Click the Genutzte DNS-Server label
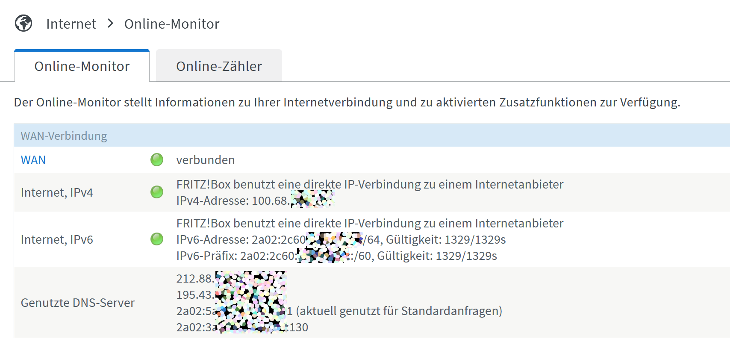This screenshot has width=730, height=345. click(x=78, y=303)
